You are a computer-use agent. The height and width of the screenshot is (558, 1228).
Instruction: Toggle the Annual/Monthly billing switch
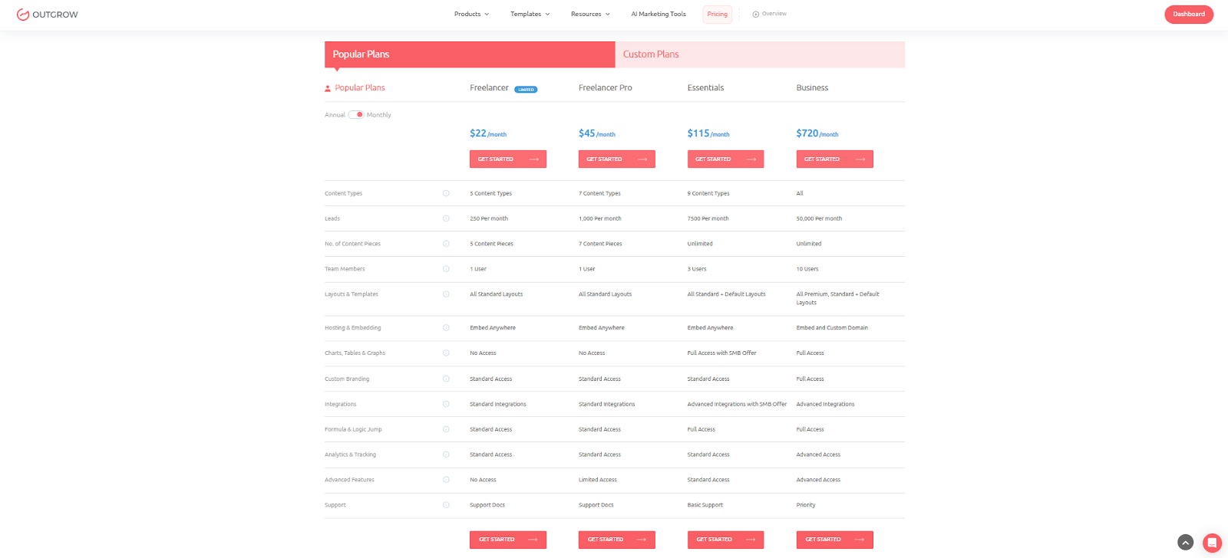point(356,115)
